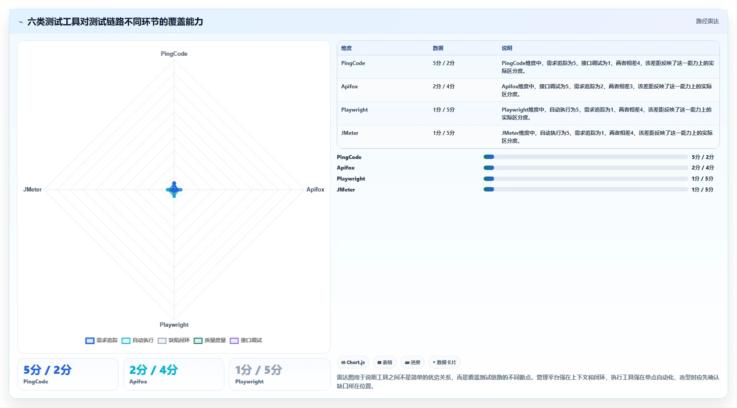
Task: Click JMeter description text in table
Action: [x=608, y=137]
